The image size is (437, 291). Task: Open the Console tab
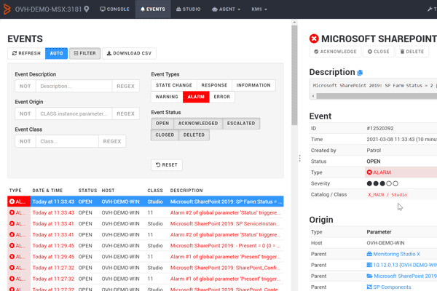[x=114, y=9]
